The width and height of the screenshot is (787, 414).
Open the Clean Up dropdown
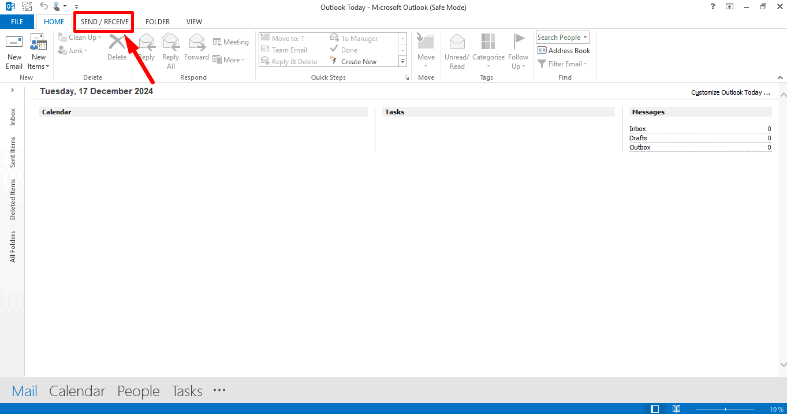click(80, 38)
